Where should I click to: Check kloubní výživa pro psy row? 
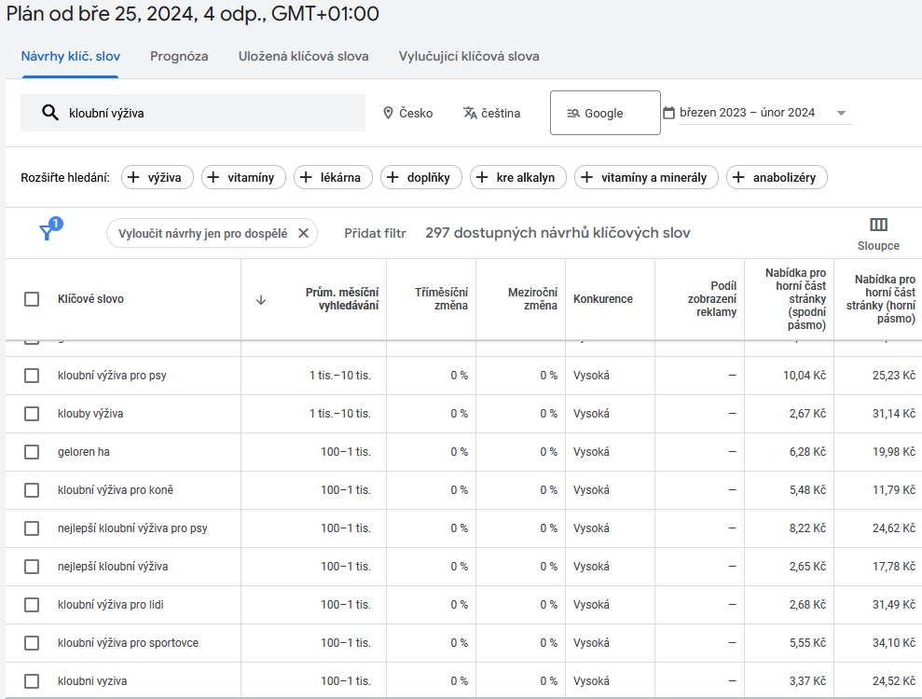click(32, 376)
